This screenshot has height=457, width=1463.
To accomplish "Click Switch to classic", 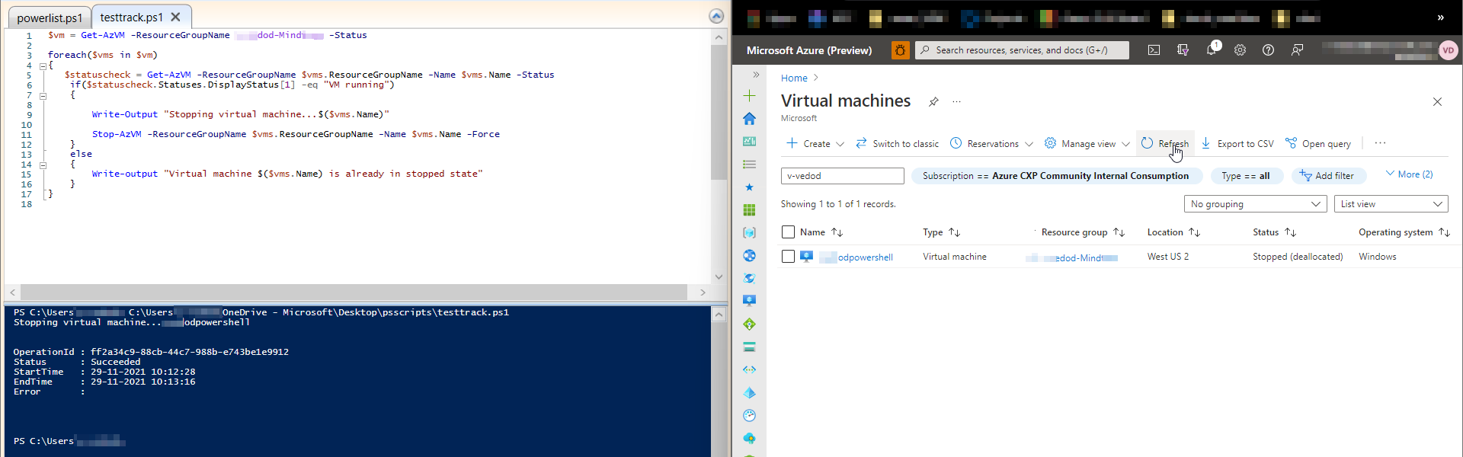I will click(x=897, y=143).
